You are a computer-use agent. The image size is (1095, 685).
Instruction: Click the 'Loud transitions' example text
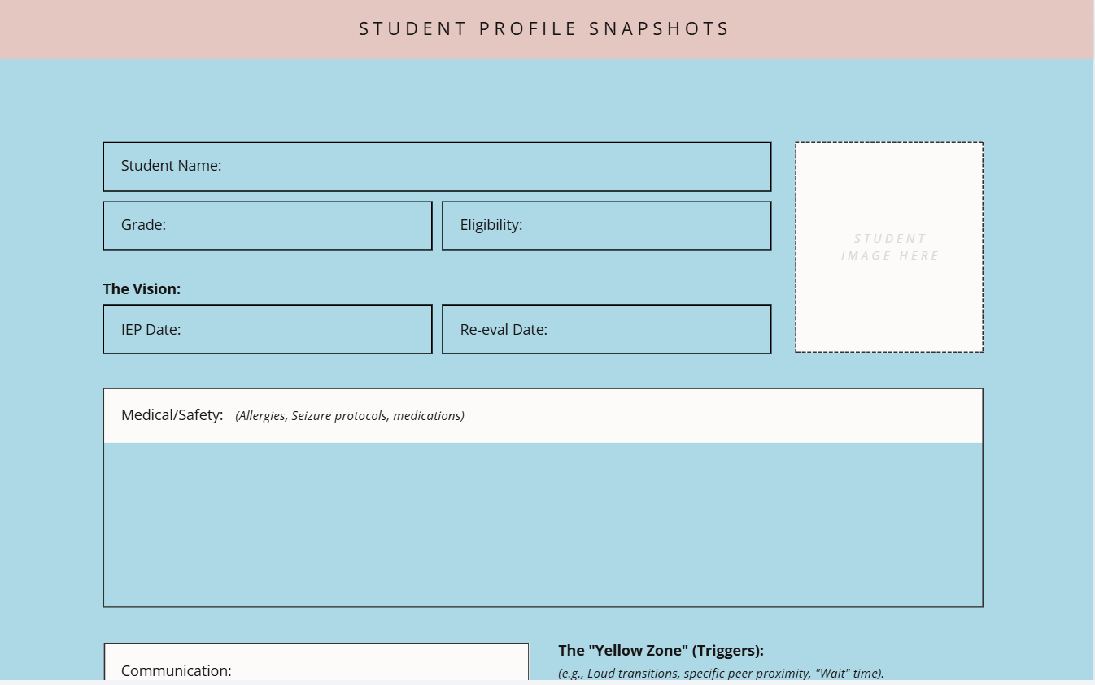pyautogui.click(x=633, y=674)
